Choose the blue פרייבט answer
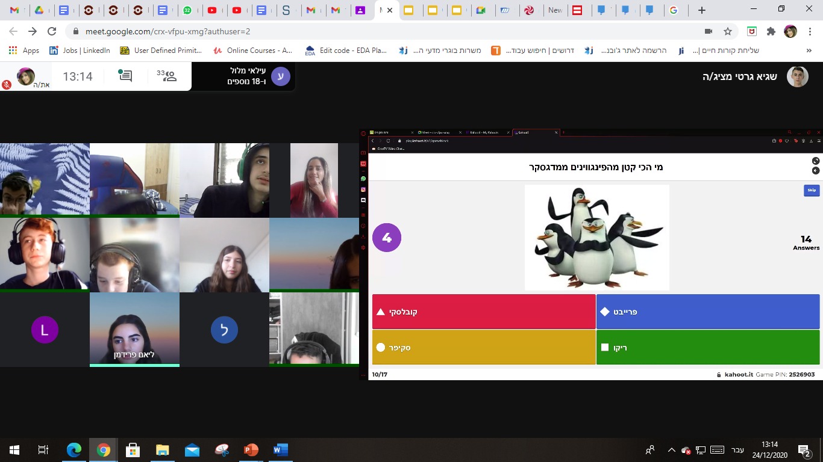The height and width of the screenshot is (462, 823). click(x=708, y=312)
